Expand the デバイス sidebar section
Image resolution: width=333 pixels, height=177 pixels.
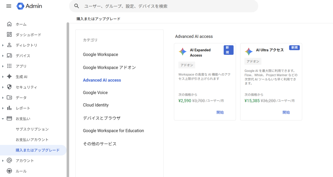[3, 56]
